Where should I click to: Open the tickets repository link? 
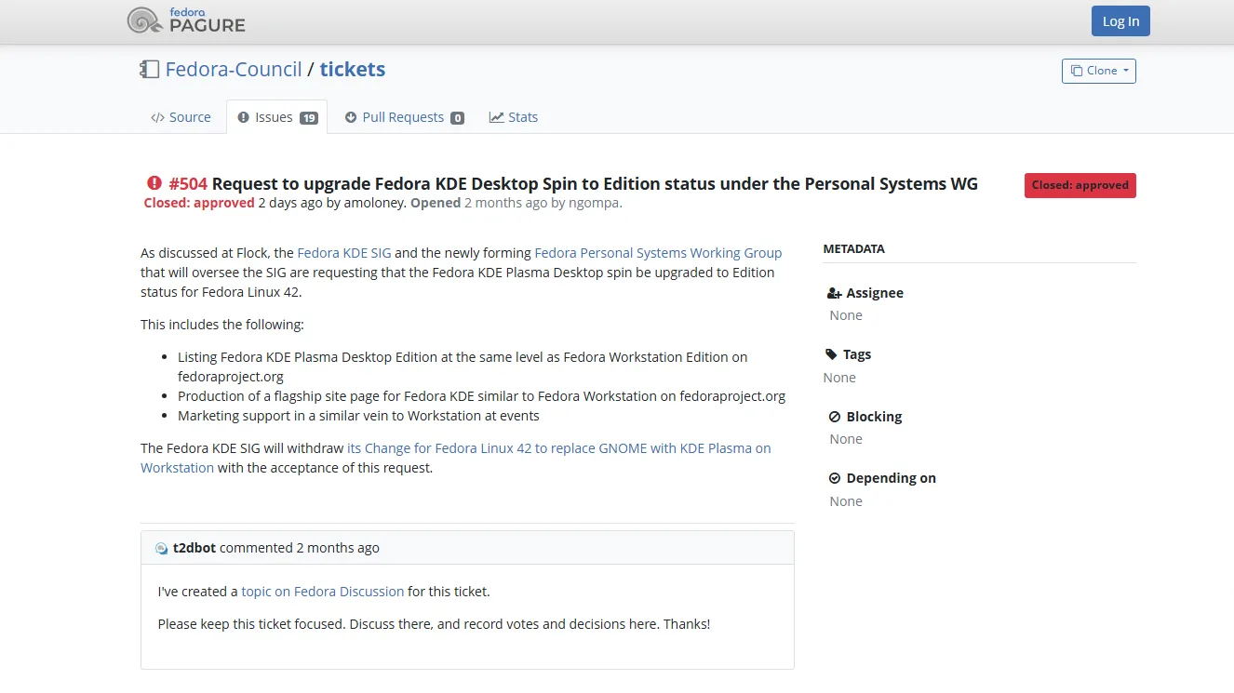point(353,69)
